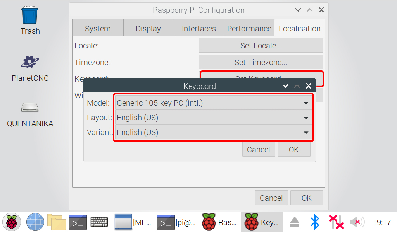Launch the Terminal from the taskbar launcher
Viewport: 397px width, 232px height.
coord(78,222)
